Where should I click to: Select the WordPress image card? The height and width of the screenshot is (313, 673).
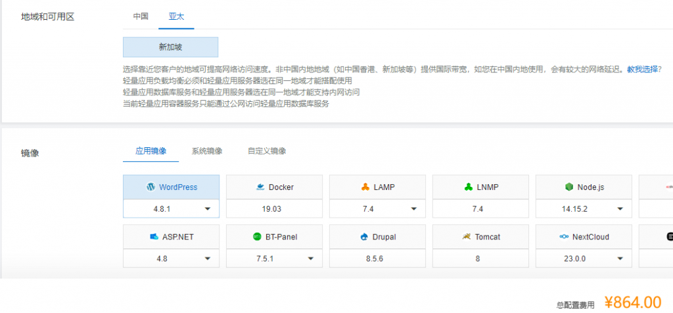coord(172,187)
